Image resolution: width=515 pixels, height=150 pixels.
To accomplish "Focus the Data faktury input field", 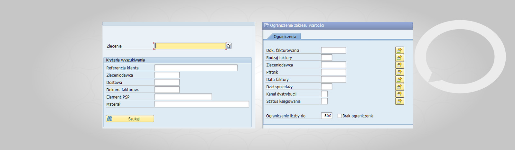I will (333, 79).
